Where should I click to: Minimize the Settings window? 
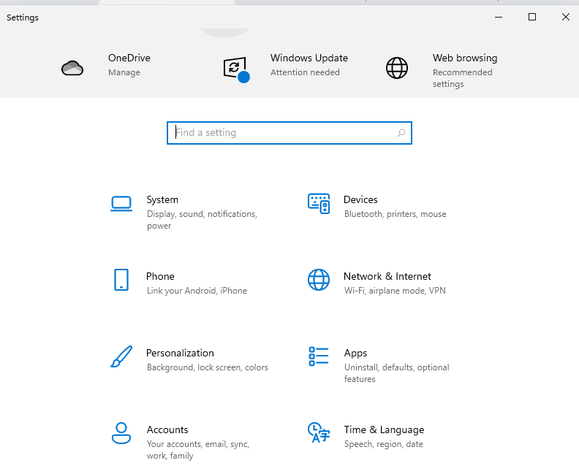(x=499, y=17)
